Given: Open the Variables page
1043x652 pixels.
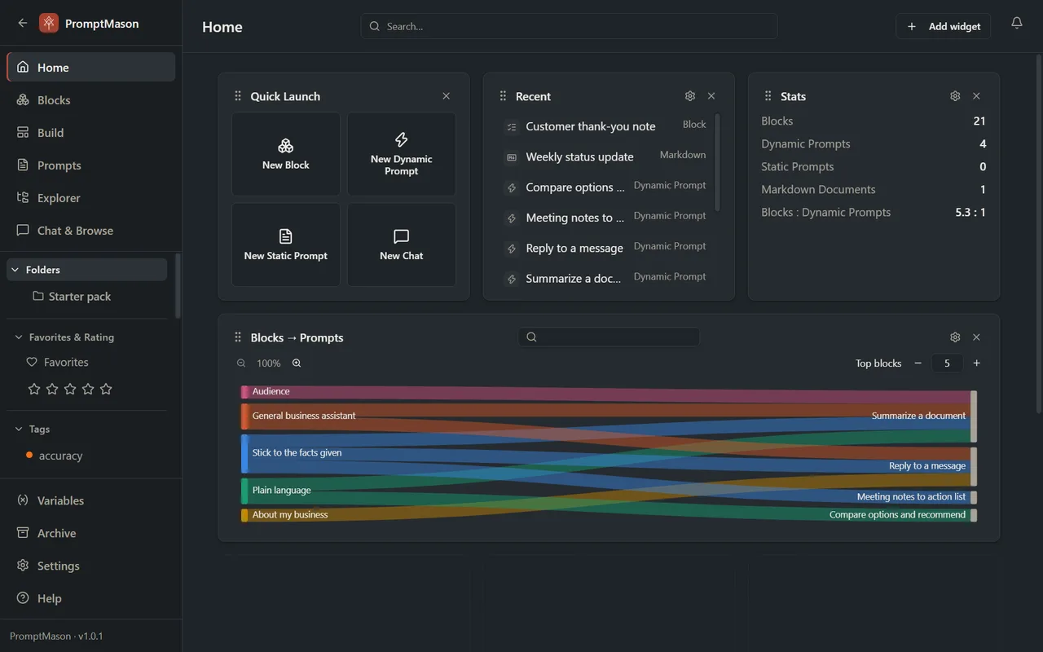Looking at the screenshot, I should pos(91,500).
